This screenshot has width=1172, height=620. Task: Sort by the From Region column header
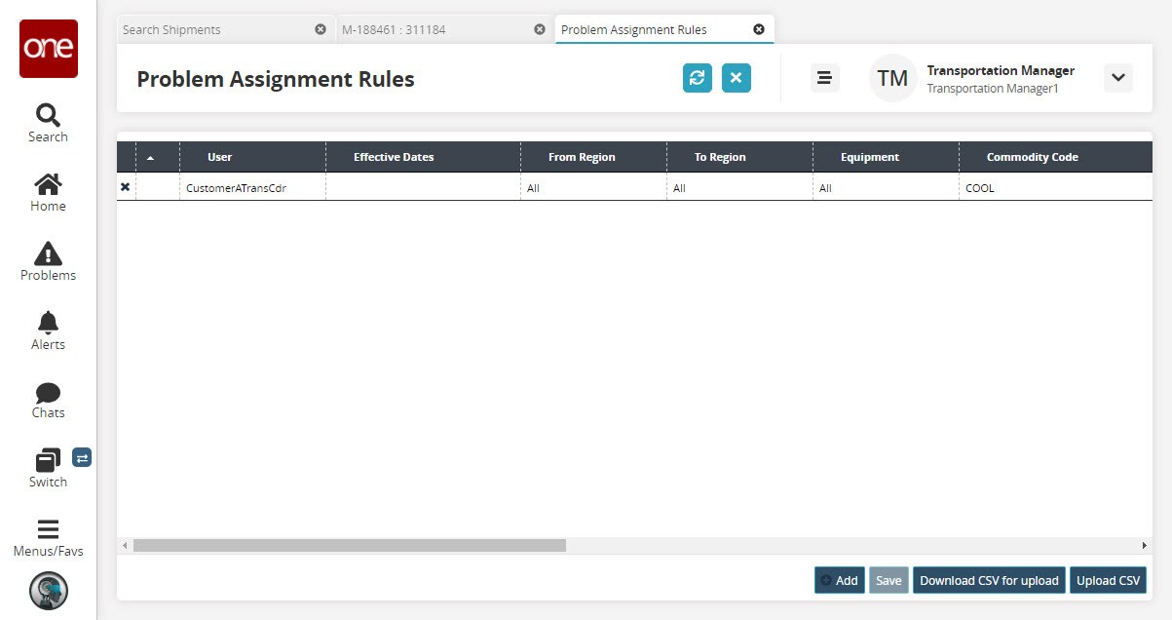(593, 157)
